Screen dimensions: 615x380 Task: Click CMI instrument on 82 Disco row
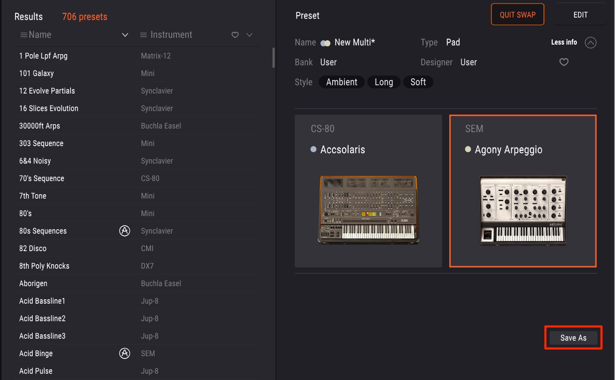point(147,248)
